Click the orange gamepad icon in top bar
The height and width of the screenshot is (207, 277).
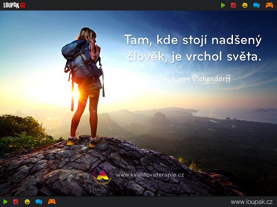click(269, 5)
